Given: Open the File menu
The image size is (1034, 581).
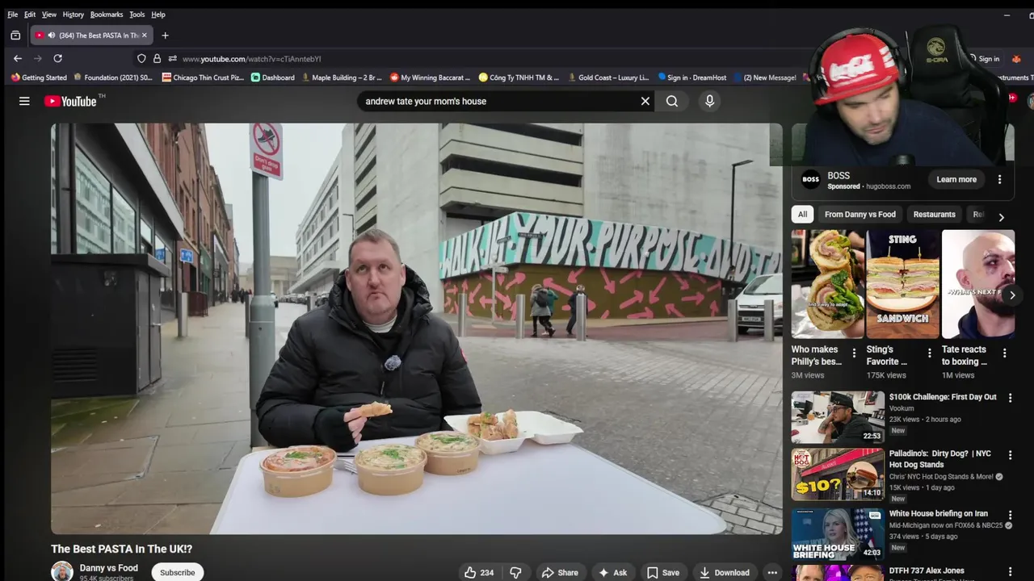Looking at the screenshot, I should click(x=13, y=15).
